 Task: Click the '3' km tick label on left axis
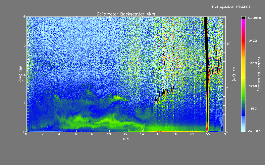25,45
